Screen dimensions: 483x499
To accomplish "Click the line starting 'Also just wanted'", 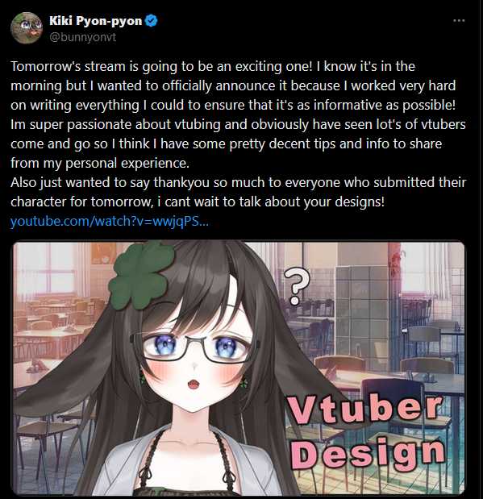I will [x=238, y=183].
